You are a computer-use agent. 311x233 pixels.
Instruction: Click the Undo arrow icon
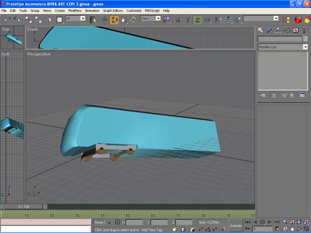[7, 19]
